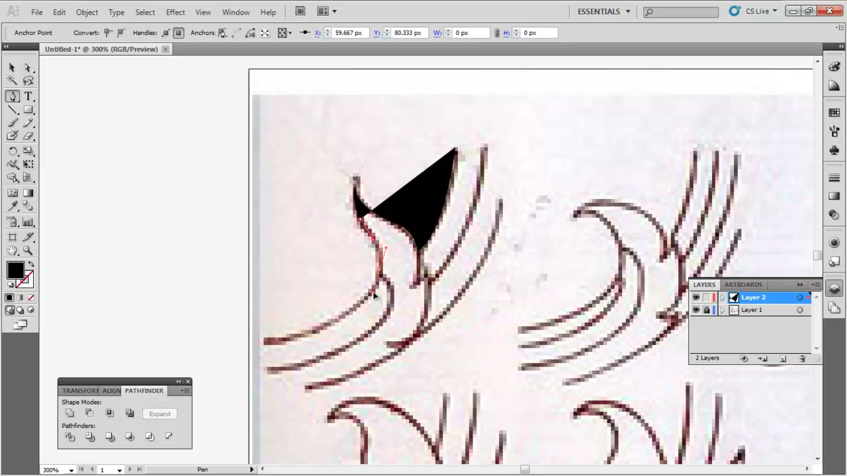Screen dimensions: 847x476
Task: Pick the Magic Wand tool
Action: pyautogui.click(x=12, y=81)
